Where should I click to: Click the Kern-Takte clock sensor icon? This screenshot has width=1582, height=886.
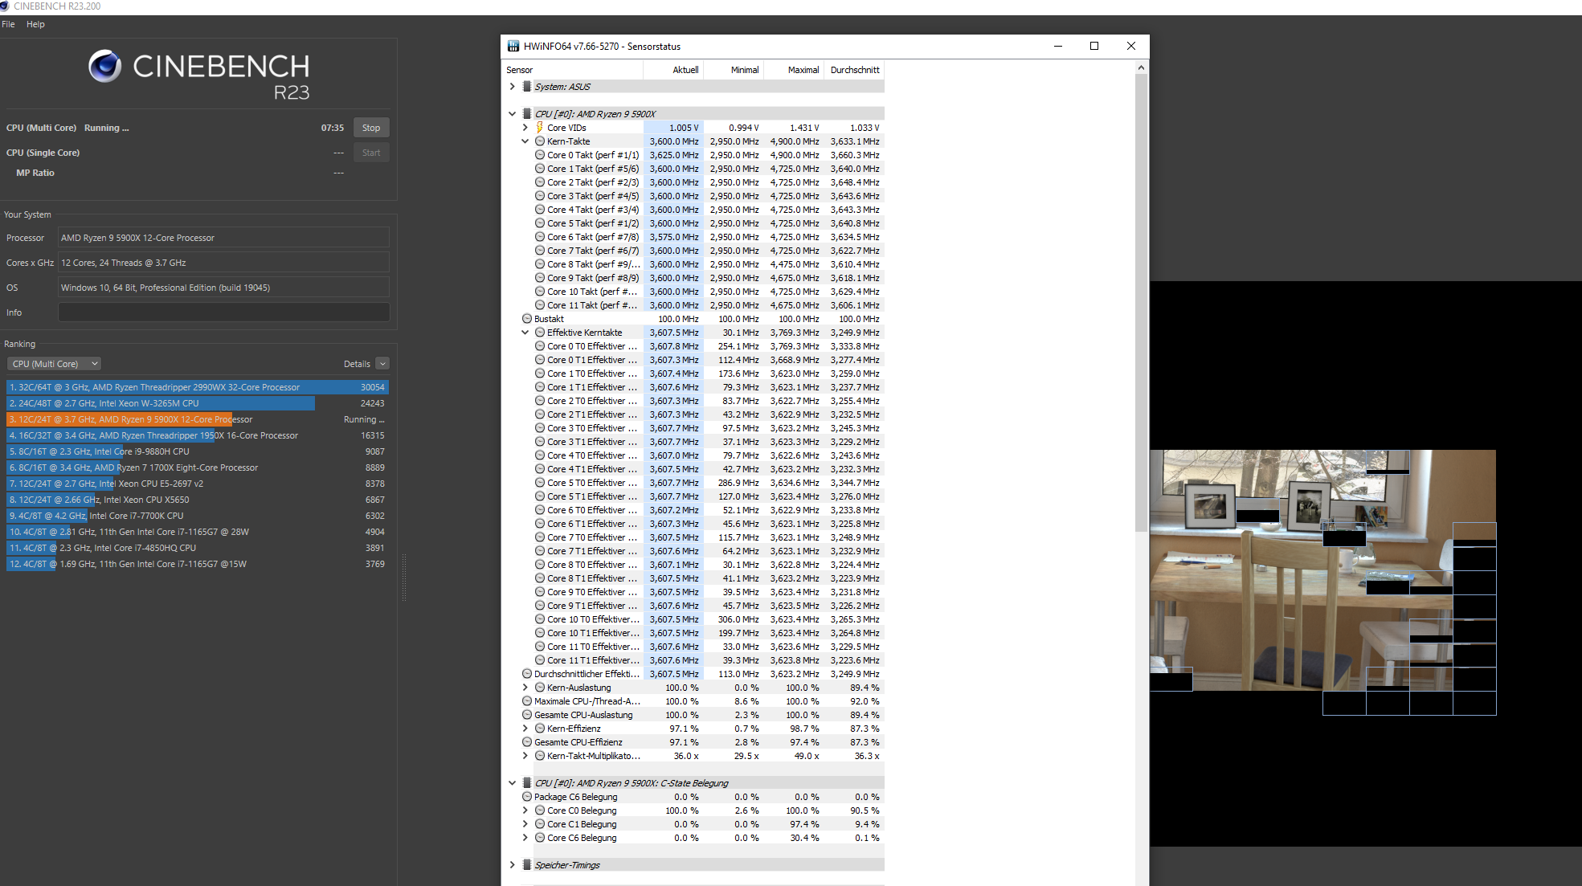coord(540,141)
